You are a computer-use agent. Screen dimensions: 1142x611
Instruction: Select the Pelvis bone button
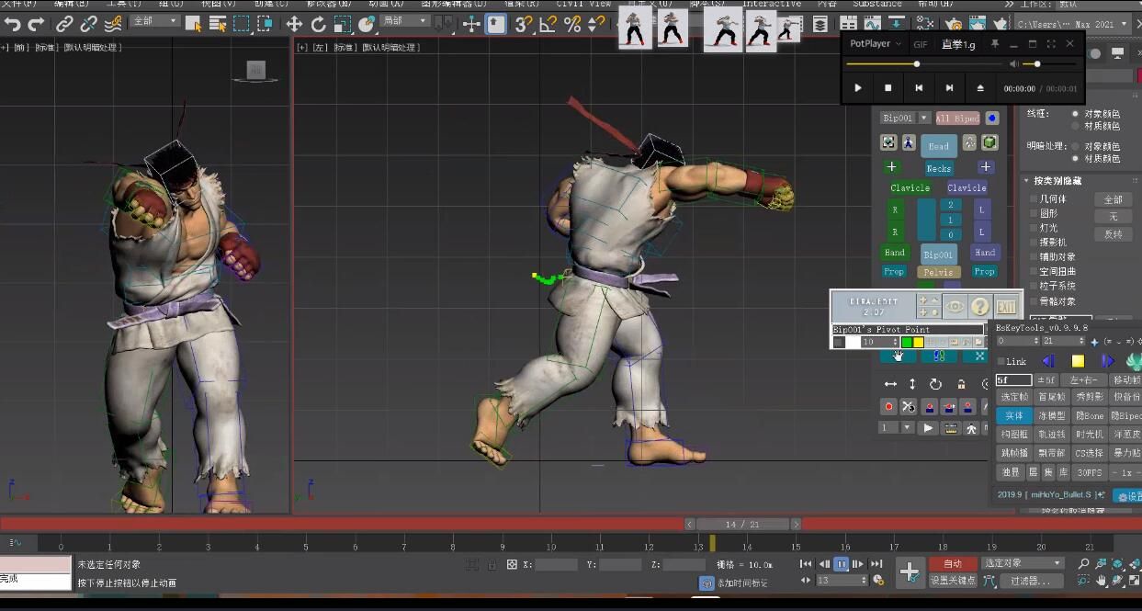click(939, 272)
